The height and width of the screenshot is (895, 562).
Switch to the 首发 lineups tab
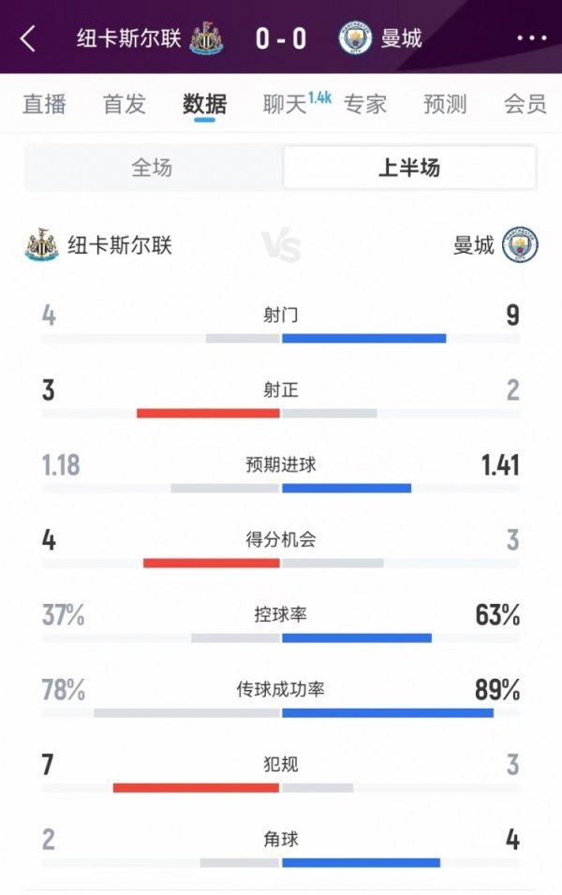122,105
